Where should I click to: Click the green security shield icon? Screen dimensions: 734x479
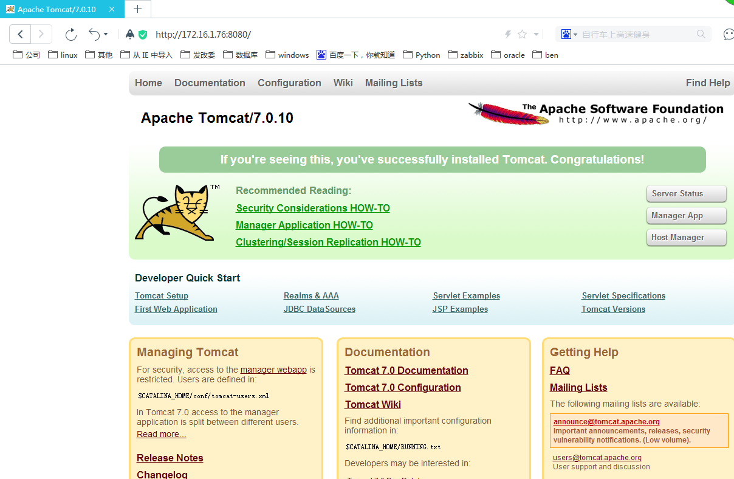pos(143,35)
